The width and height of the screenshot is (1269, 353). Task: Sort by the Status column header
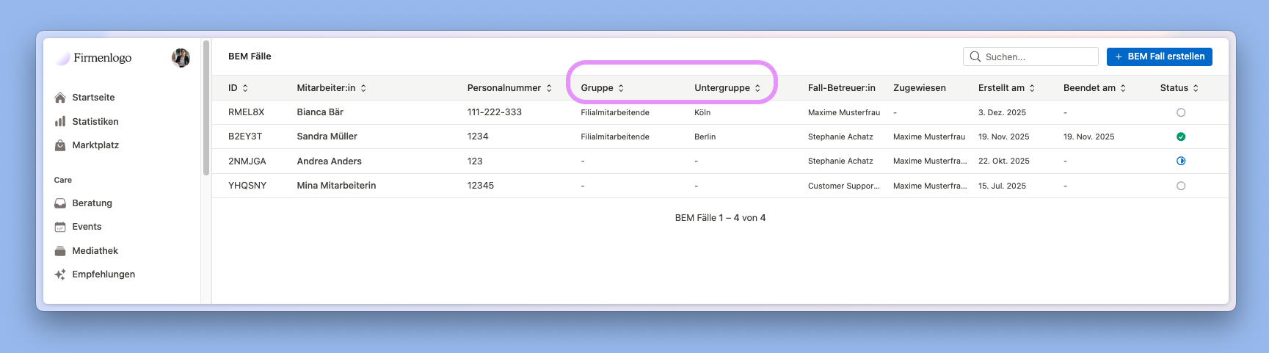1179,88
